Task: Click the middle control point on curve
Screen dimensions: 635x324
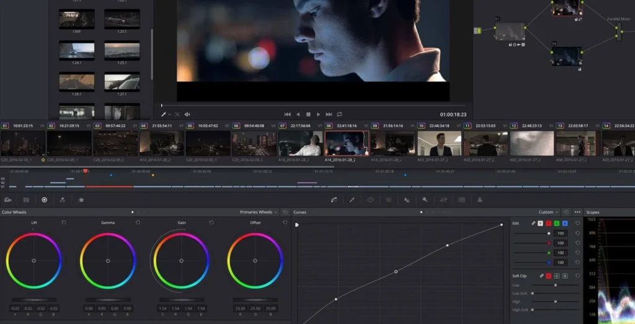Action: click(x=396, y=271)
